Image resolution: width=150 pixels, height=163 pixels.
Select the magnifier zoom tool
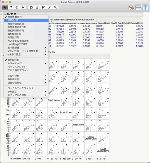(x=49, y=8)
